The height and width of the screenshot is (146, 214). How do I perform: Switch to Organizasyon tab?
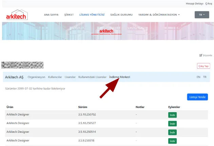tap(36, 77)
